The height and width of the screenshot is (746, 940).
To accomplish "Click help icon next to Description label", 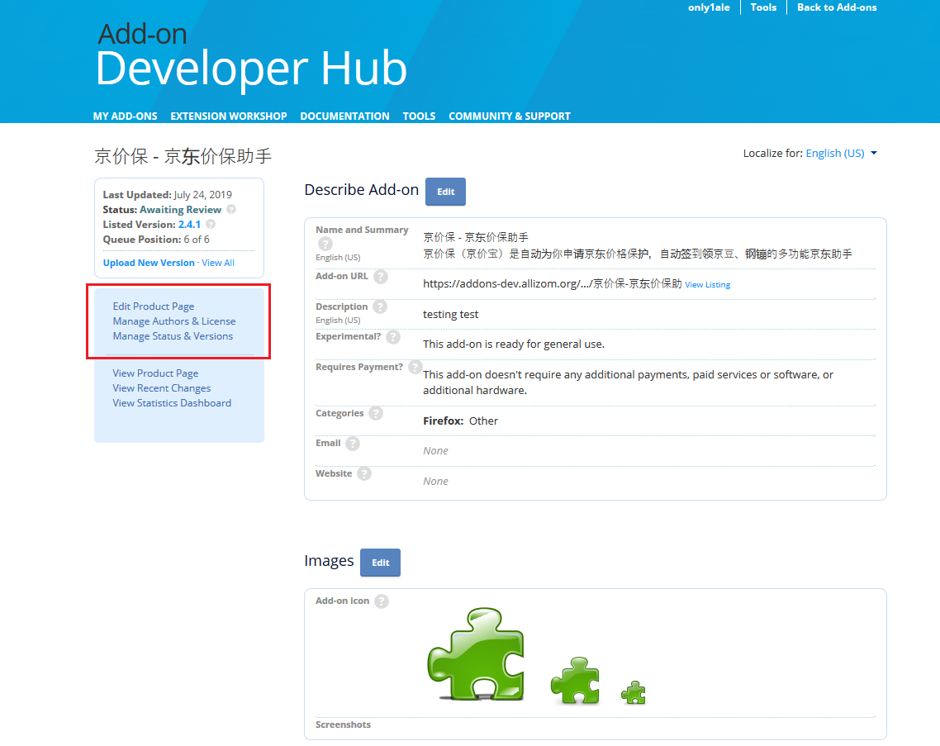I will 379,306.
